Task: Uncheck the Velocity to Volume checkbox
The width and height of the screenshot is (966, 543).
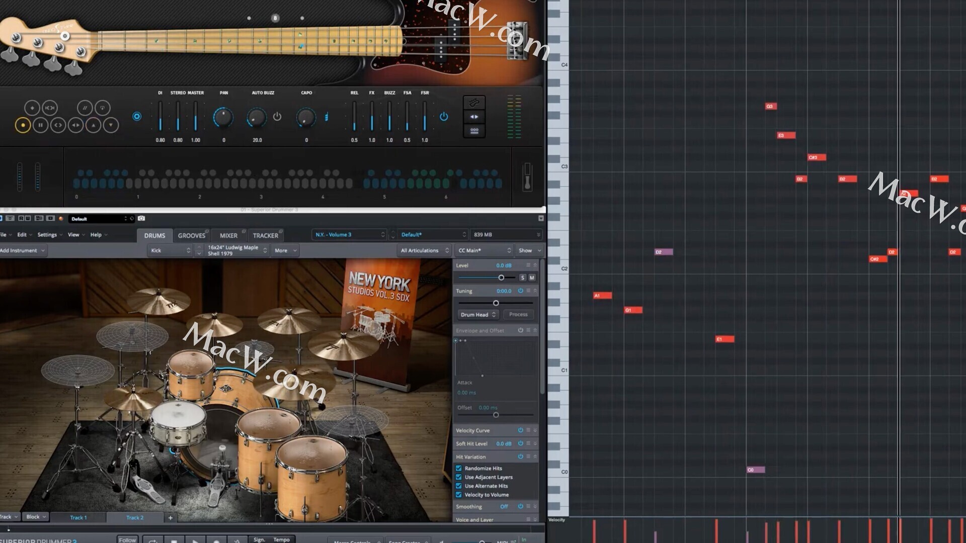Action: 459,495
